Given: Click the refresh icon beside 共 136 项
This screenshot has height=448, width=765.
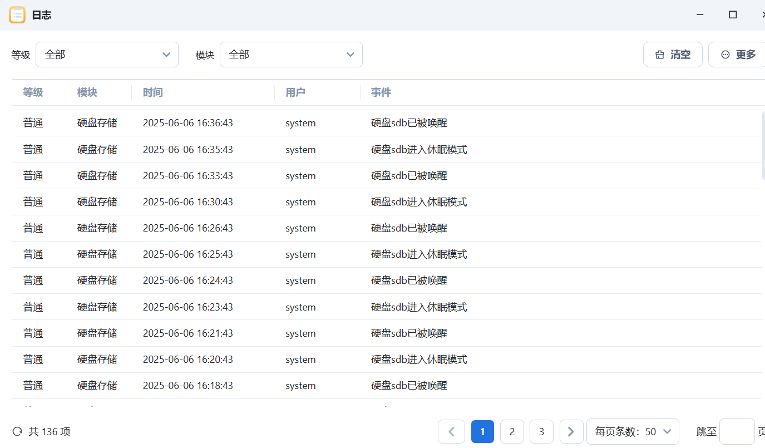Looking at the screenshot, I should [x=17, y=431].
